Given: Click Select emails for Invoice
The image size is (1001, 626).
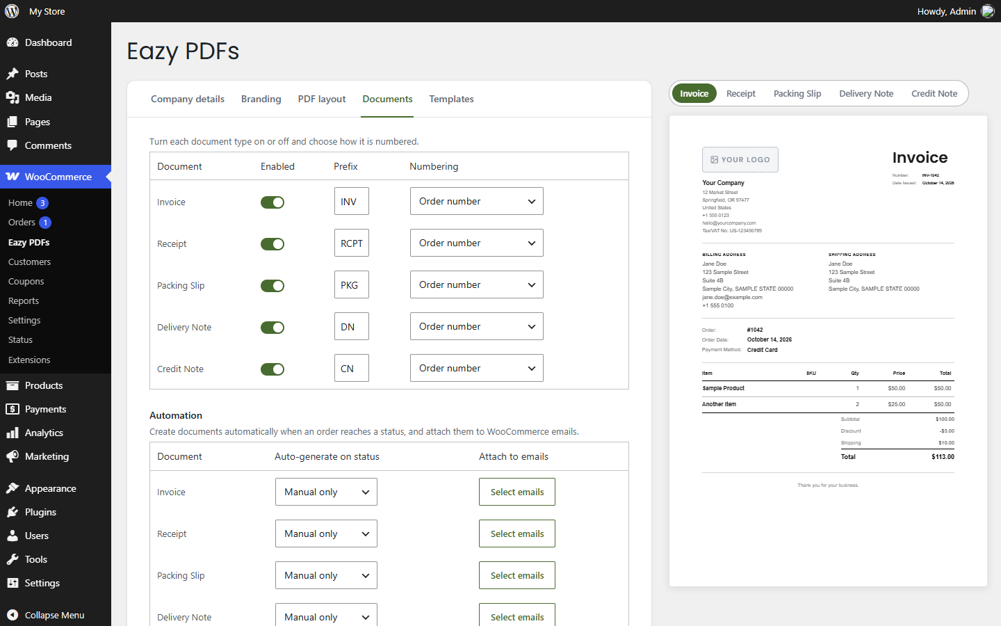Looking at the screenshot, I should point(517,492).
